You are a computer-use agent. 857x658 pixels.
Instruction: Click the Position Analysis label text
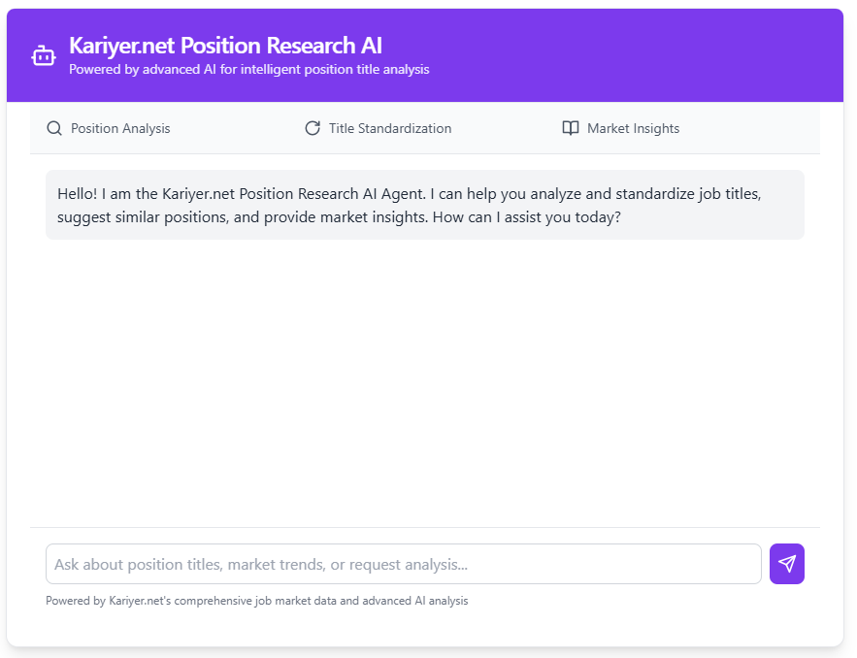[x=119, y=127]
